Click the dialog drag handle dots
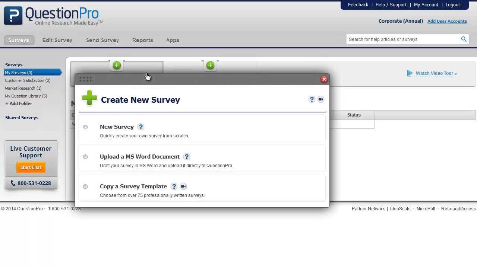The width and height of the screenshot is (477, 268). pos(86,79)
